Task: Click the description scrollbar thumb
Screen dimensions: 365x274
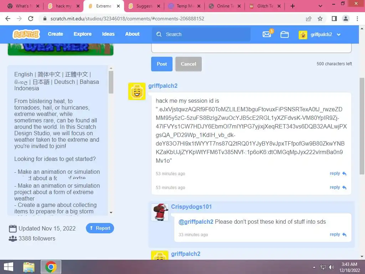Action: (111, 82)
